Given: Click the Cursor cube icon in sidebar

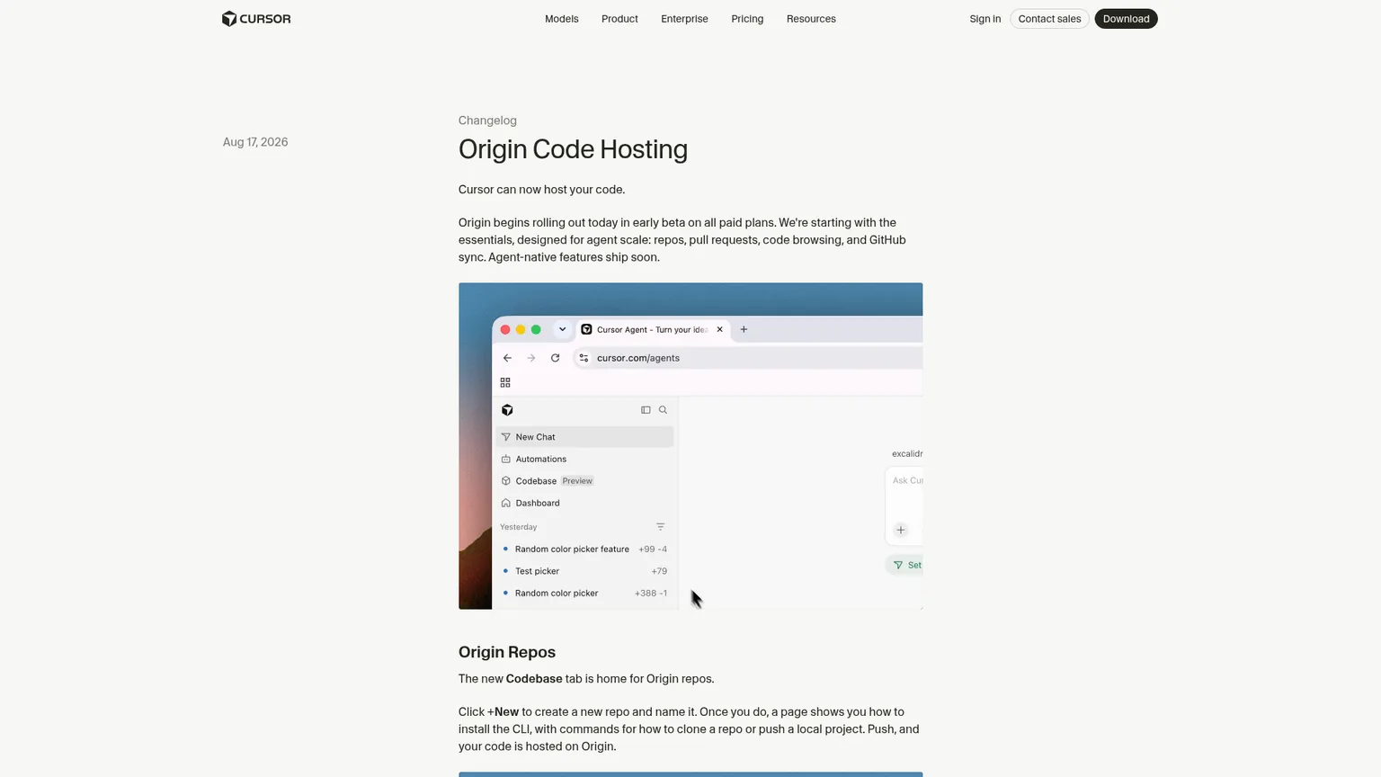Looking at the screenshot, I should pyautogui.click(x=507, y=410).
